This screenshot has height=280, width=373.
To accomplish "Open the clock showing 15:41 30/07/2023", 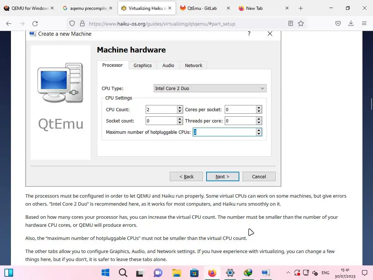I will pyautogui.click(x=345, y=273).
